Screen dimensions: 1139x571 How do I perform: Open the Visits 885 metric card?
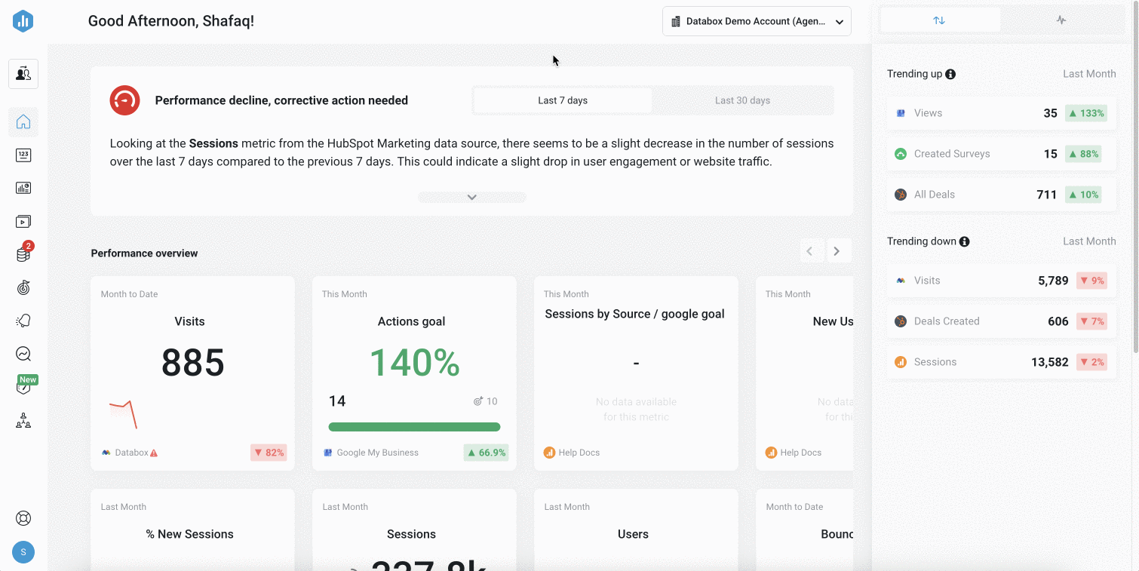click(x=192, y=373)
